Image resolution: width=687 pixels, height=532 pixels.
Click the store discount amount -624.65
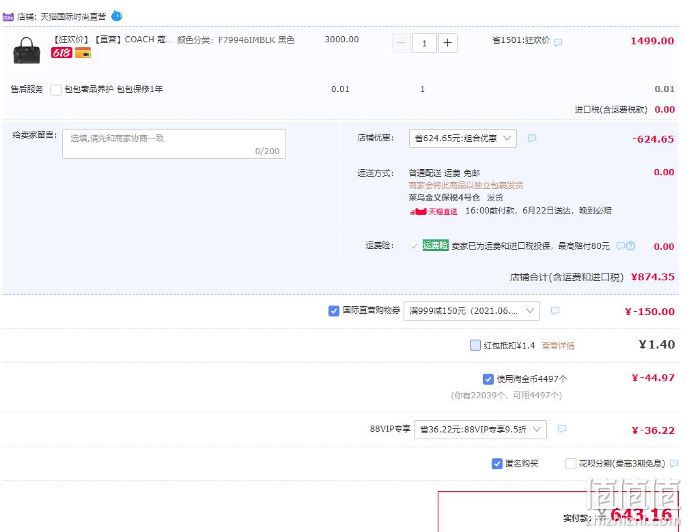click(653, 139)
